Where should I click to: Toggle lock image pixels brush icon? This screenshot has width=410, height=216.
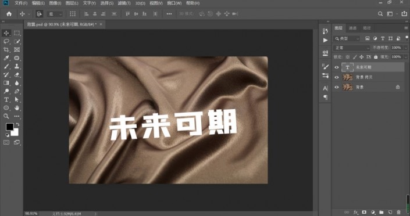point(355,57)
